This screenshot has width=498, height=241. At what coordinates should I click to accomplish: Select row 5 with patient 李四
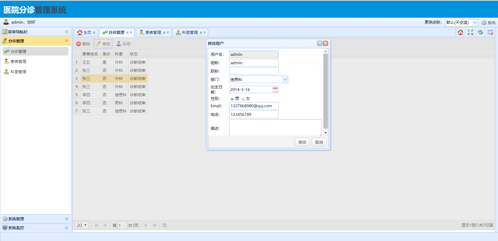click(110, 95)
